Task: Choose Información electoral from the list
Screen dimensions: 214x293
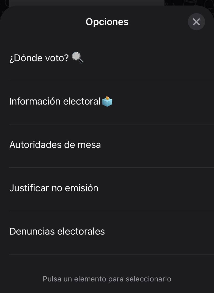Action: pos(55,101)
